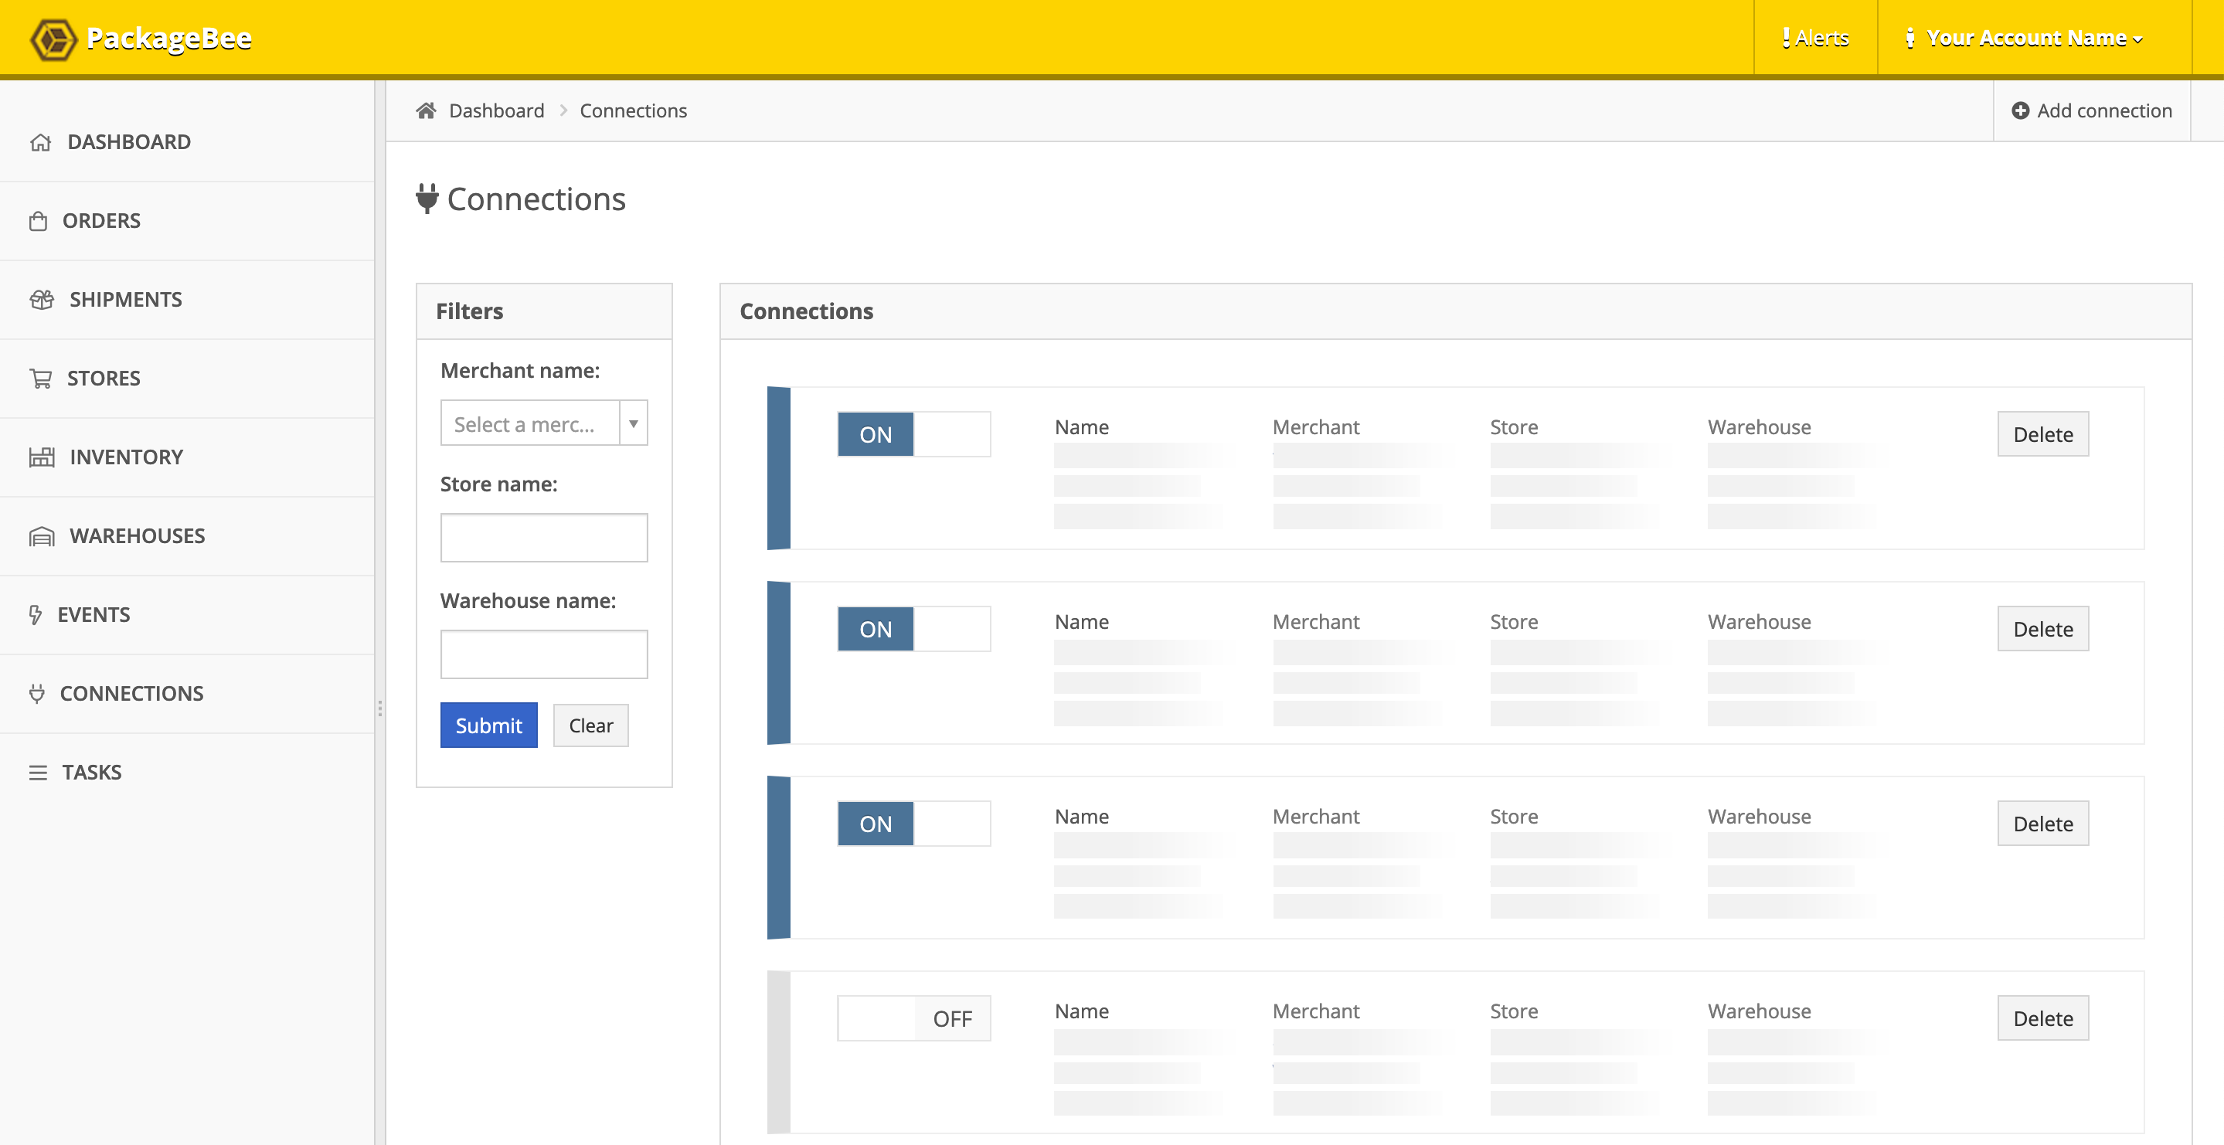Open the WAREHOUSES menu item

[187, 536]
